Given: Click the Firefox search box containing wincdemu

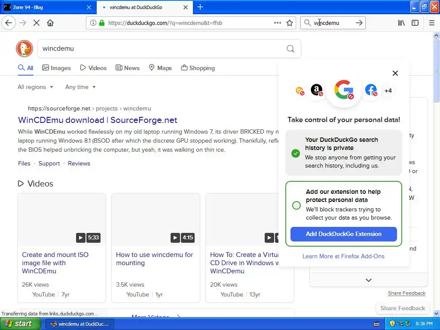Looking at the screenshot, I should point(333,23).
